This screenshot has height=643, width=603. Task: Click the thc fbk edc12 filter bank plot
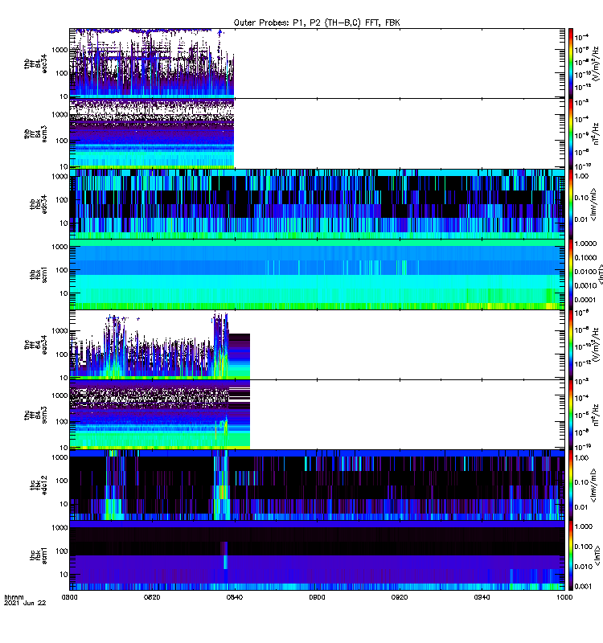(317, 485)
